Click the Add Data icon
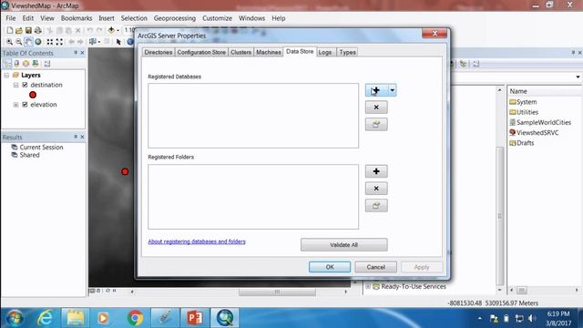 point(111,30)
